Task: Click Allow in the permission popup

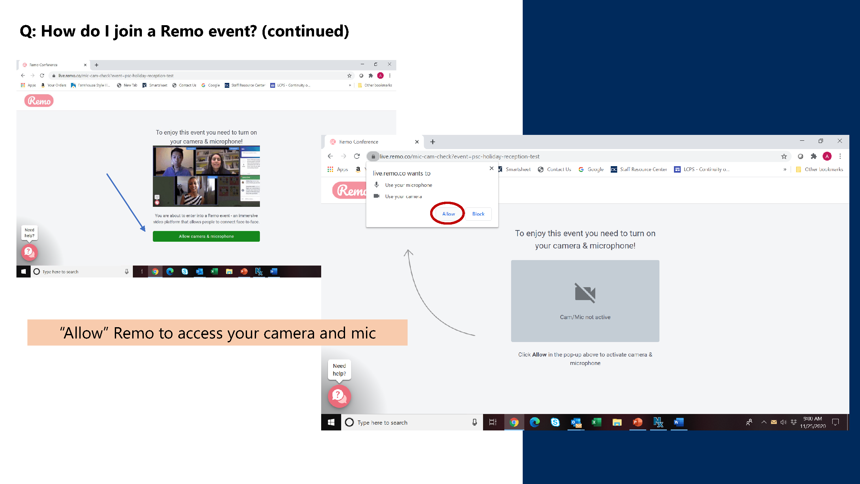Action: click(x=448, y=214)
